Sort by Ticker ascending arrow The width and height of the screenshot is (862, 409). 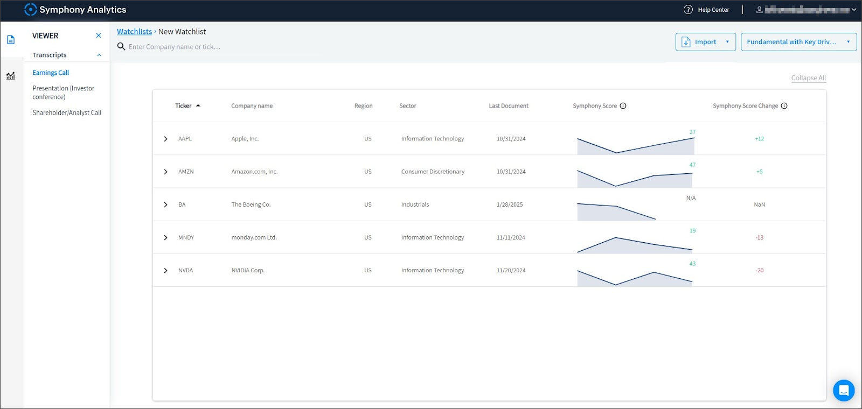point(198,106)
